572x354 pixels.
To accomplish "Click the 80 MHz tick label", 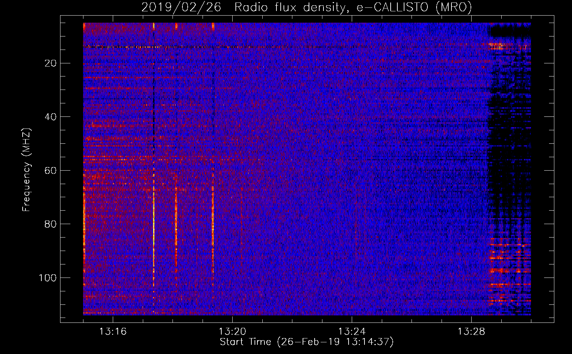I will 51,224.
